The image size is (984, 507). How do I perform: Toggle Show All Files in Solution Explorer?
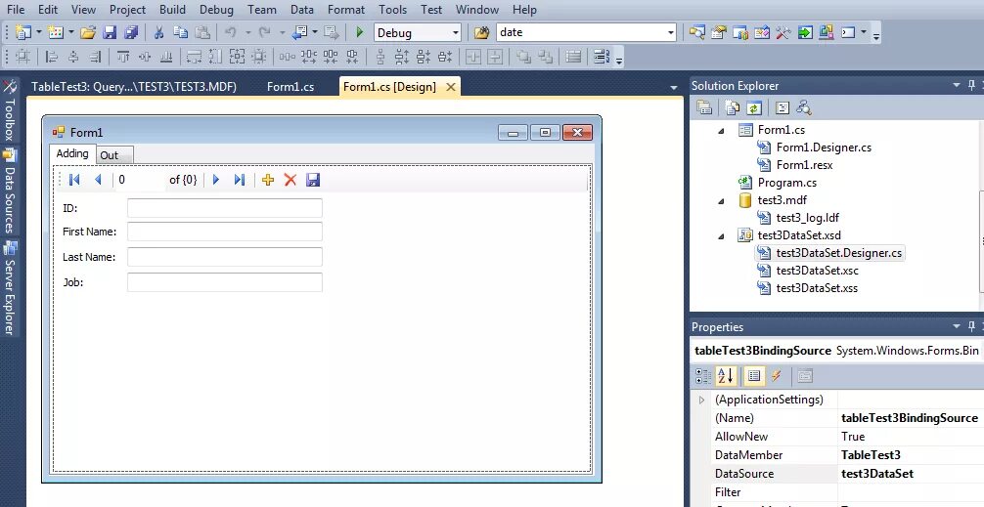tap(733, 107)
